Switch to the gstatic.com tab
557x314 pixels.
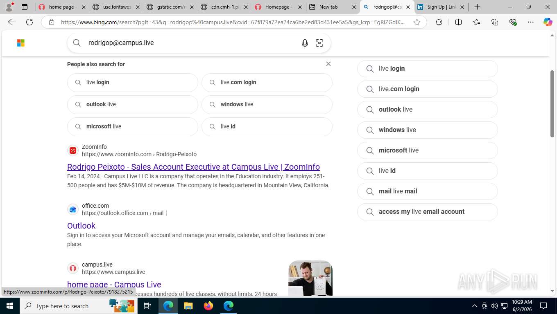coord(170,7)
